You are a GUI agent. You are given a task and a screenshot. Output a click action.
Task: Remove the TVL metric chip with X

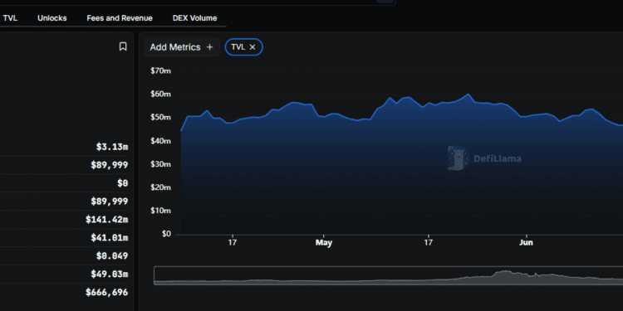pyautogui.click(x=253, y=47)
